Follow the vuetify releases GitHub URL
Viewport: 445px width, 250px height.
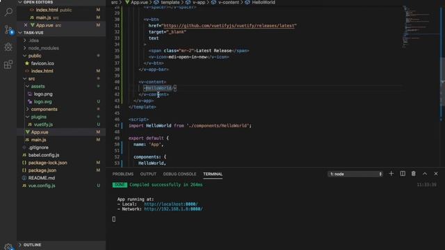pos(229,26)
